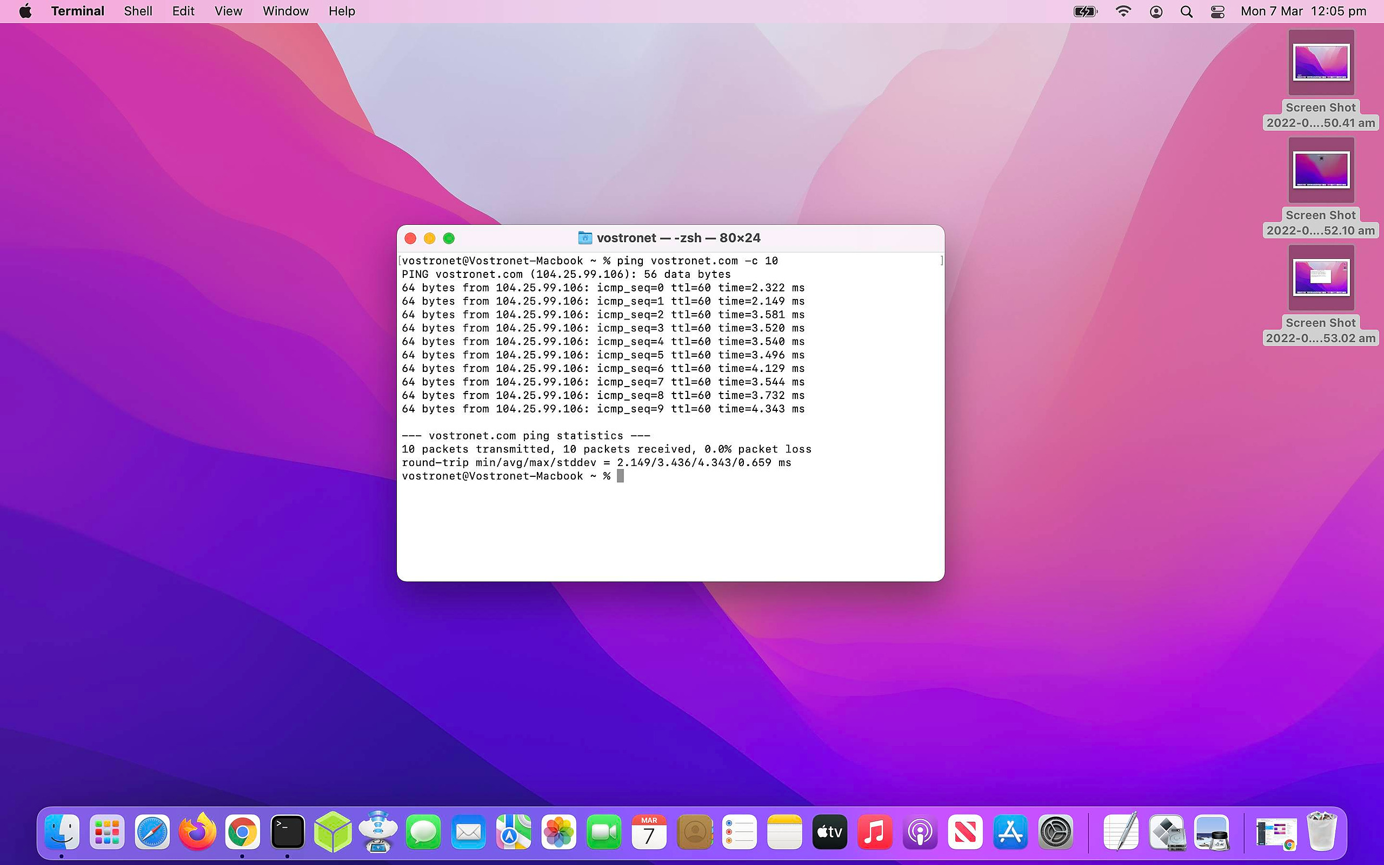Open the Podcasts app icon
1384x865 pixels.
point(920,832)
